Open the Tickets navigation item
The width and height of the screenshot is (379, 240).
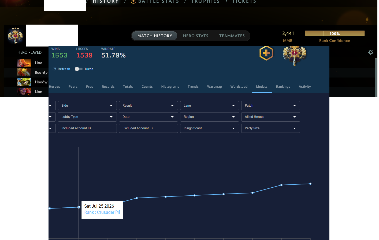point(244,2)
